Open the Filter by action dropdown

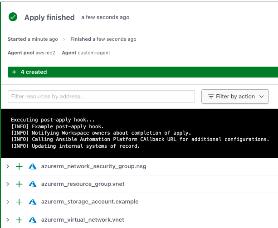click(235, 97)
